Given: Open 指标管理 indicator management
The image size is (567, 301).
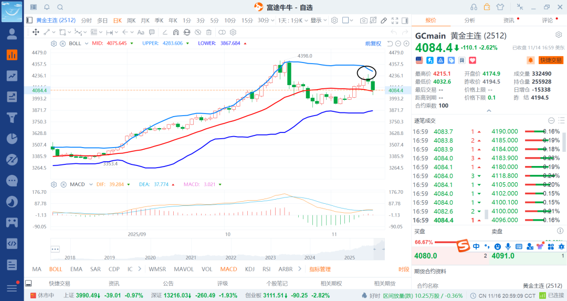Looking at the screenshot, I should coord(320,269).
